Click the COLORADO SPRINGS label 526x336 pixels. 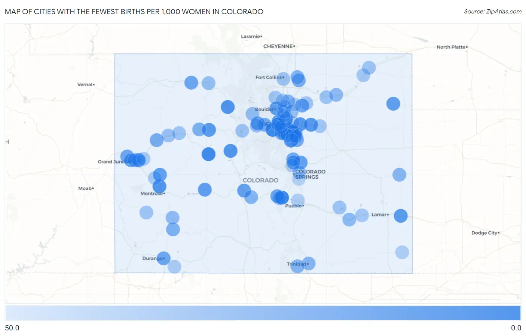click(x=310, y=174)
